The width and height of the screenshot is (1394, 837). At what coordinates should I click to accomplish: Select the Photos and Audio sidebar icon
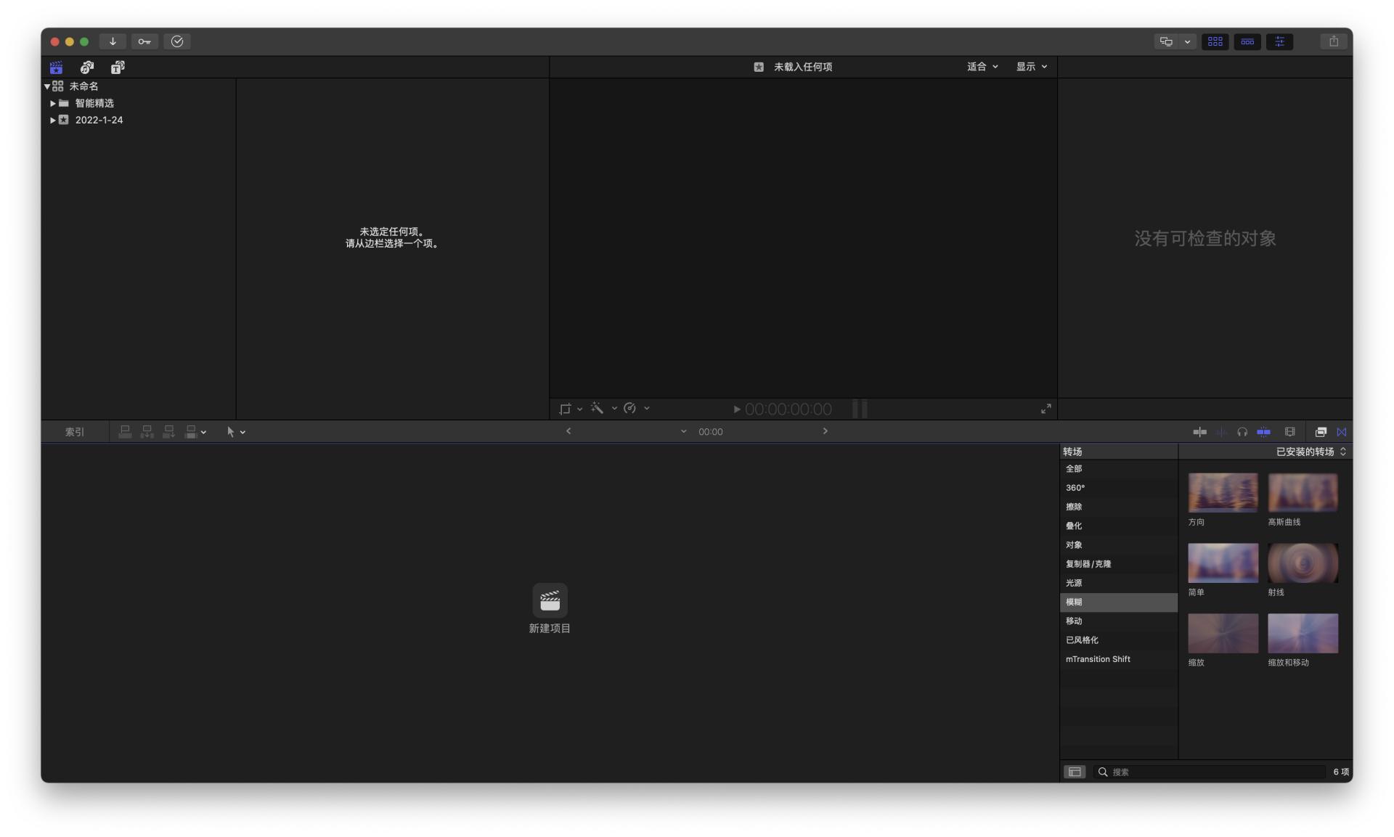click(87, 67)
